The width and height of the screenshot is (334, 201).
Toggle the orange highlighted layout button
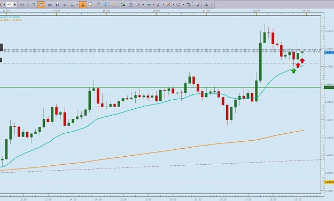click(x=41, y=4)
